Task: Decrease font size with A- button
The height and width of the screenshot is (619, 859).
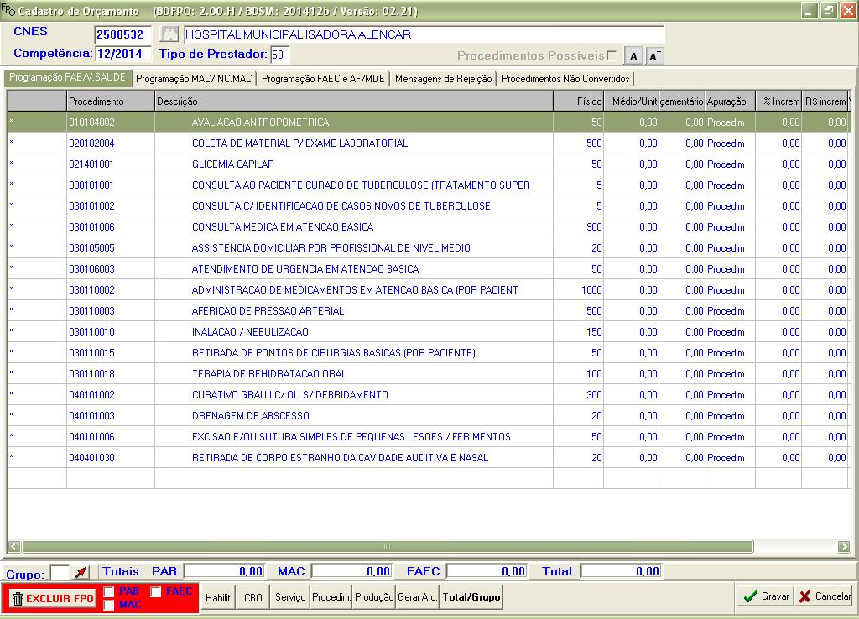Action: click(x=635, y=55)
